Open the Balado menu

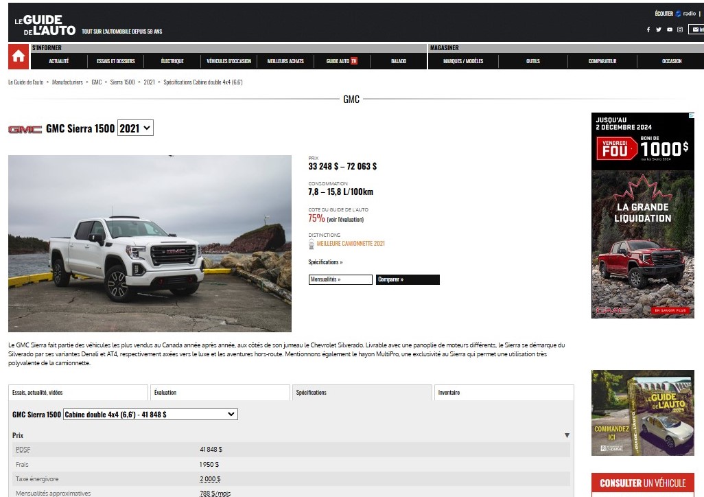click(398, 61)
